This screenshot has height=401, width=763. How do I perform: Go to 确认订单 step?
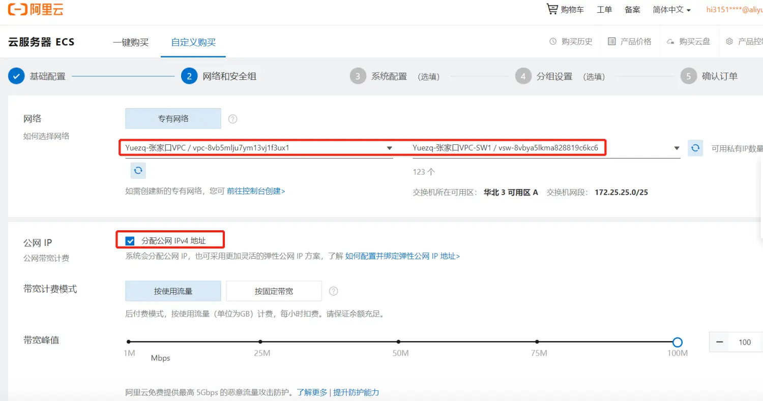(720, 76)
